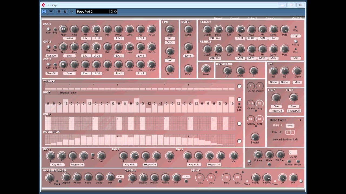The height and width of the screenshot is (194, 346).
Task: Open LFO 2 TriggerOff dropdown
Action: pos(294,111)
